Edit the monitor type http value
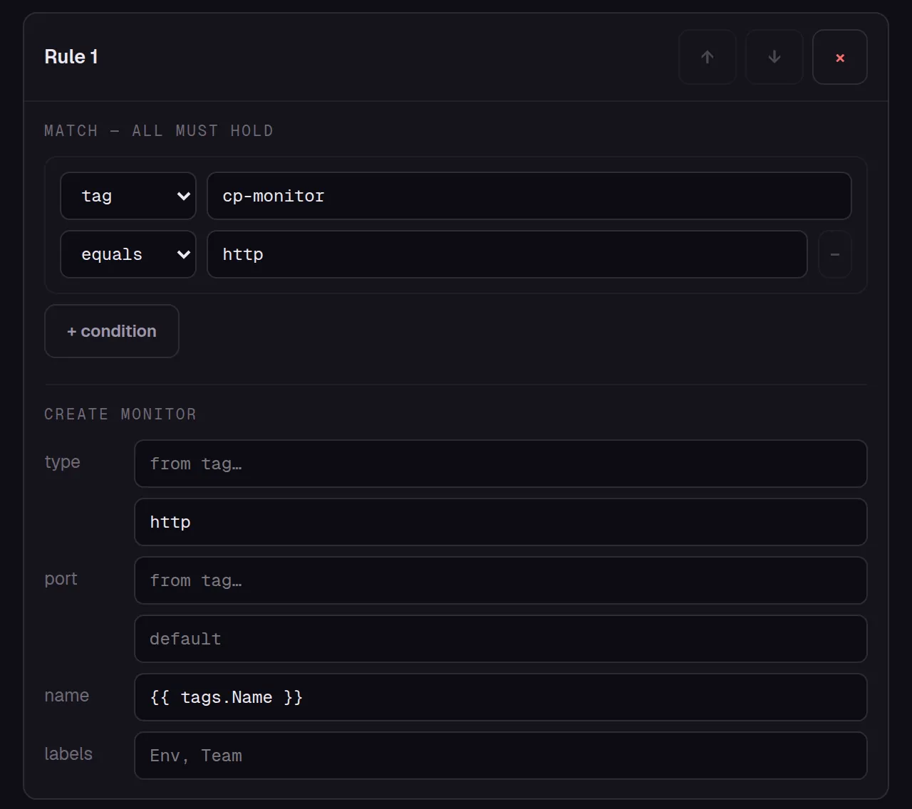The image size is (912, 809). click(x=501, y=522)
